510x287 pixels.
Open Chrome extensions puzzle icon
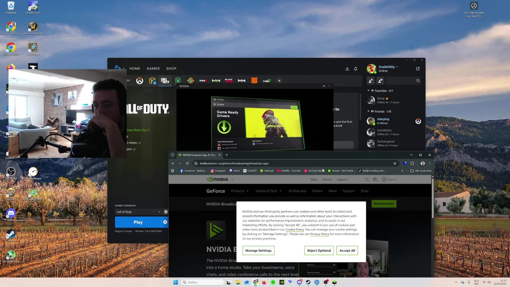tap(412, 163)
